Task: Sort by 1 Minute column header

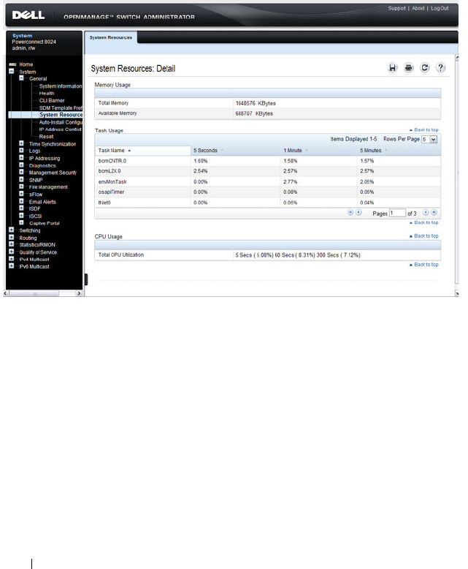Action: click(293, 151)
